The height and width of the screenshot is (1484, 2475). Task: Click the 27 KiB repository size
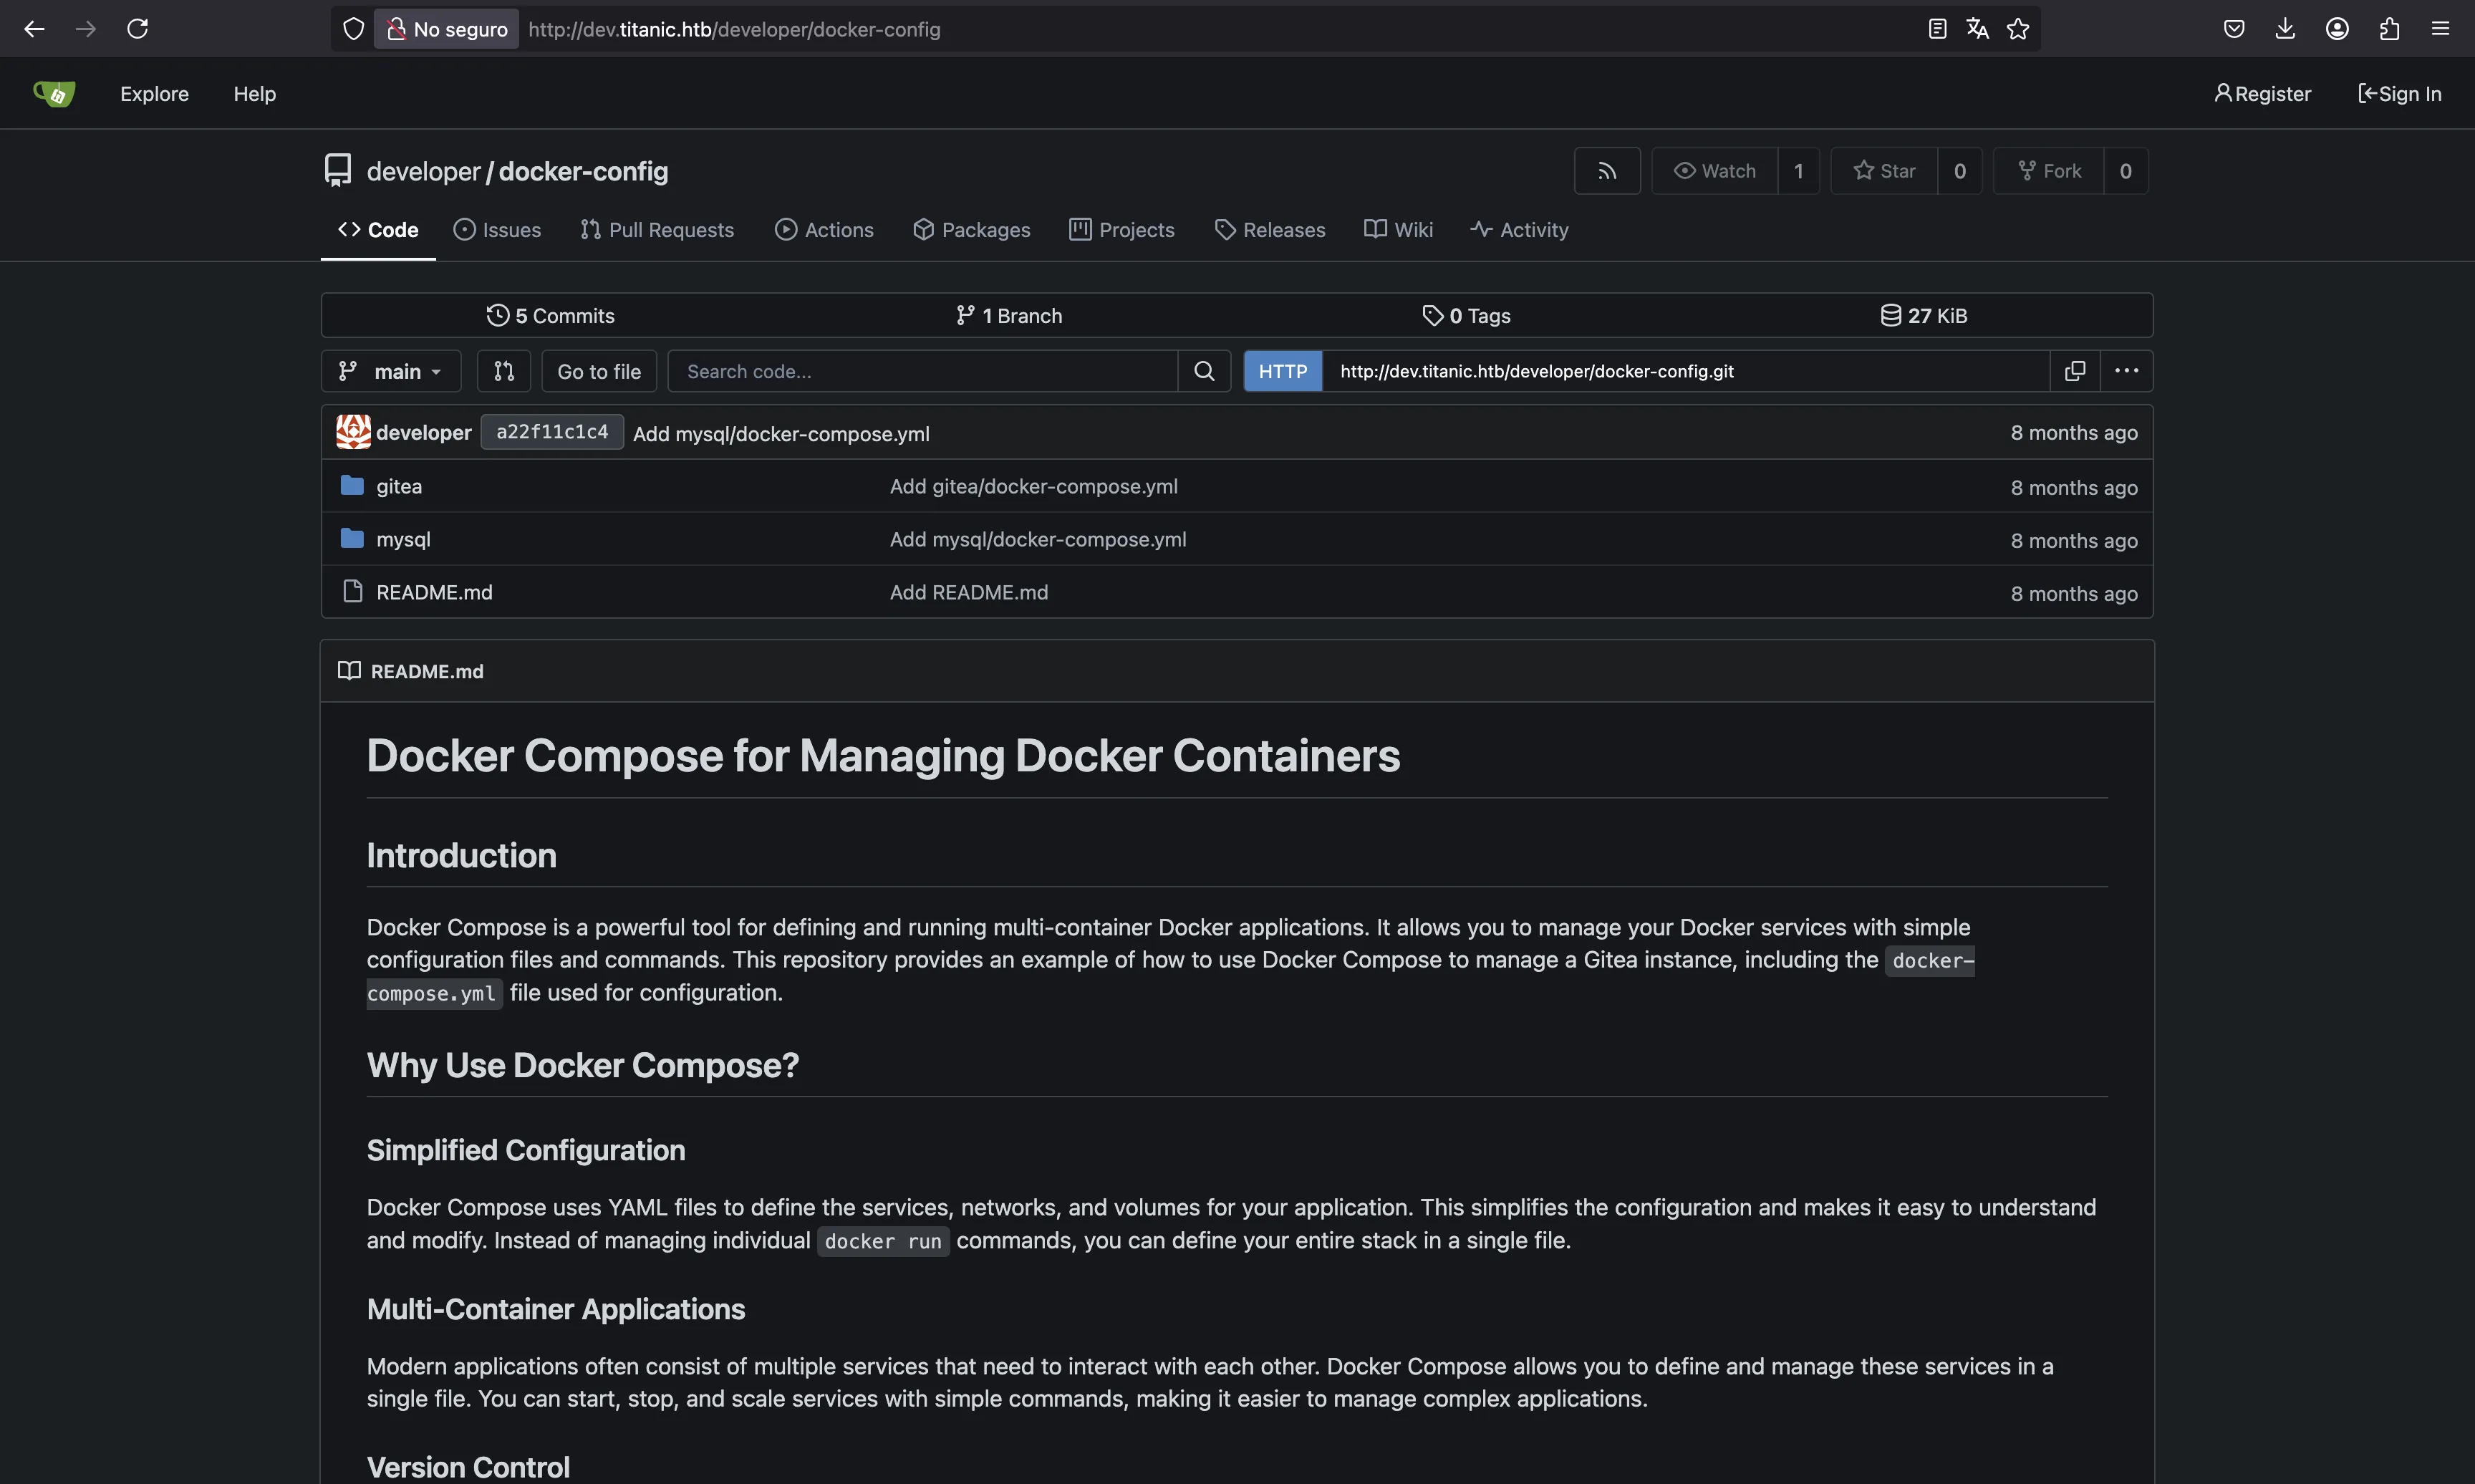point(1924,316)
